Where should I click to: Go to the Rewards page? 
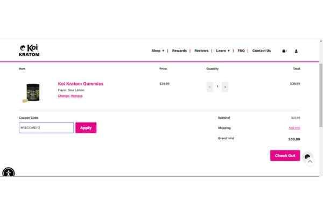179,51
